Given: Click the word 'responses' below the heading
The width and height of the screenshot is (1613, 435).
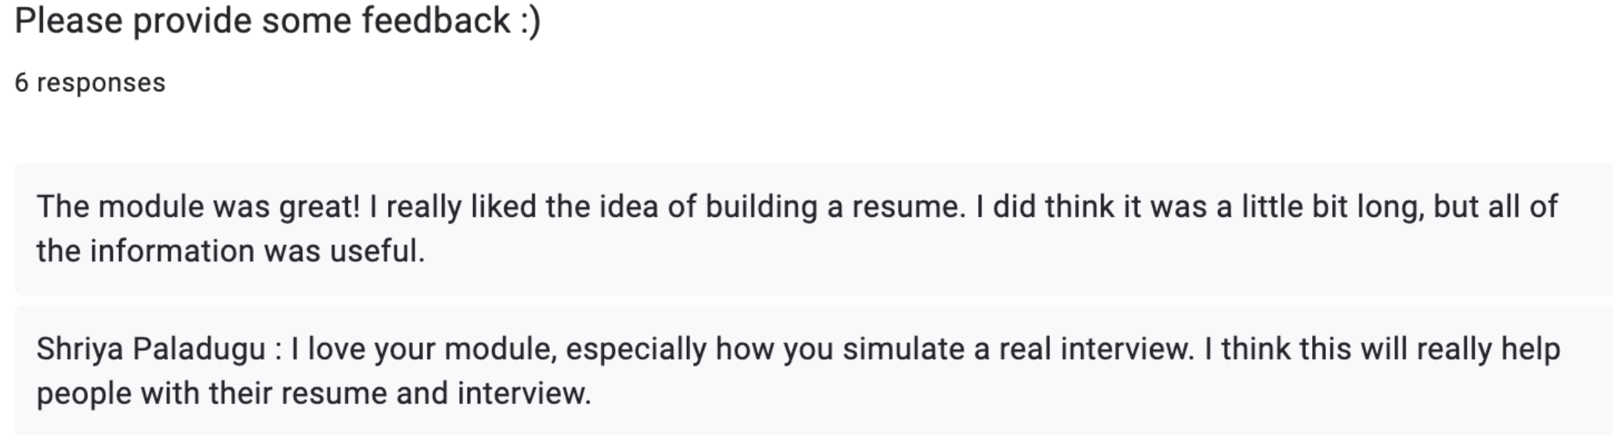Looking at the screenshot, I should [101, 83].
